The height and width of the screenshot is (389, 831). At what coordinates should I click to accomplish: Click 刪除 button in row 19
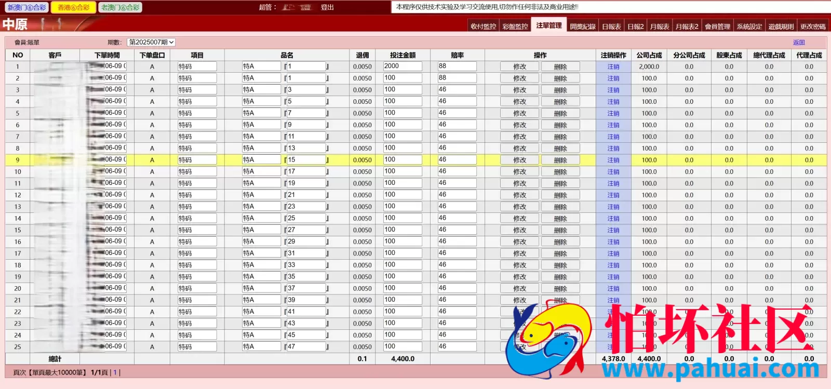[560, 277]
